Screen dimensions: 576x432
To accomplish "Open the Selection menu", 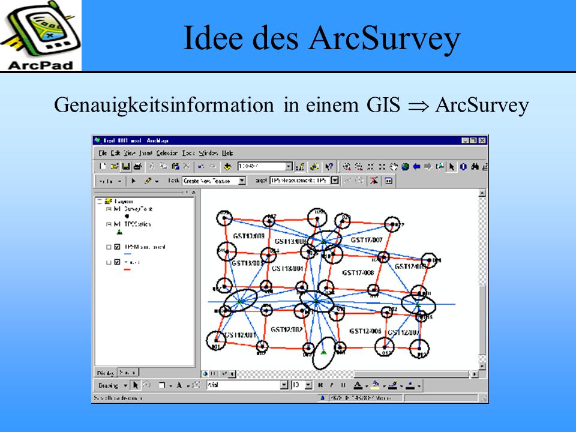I will point(167,153).
